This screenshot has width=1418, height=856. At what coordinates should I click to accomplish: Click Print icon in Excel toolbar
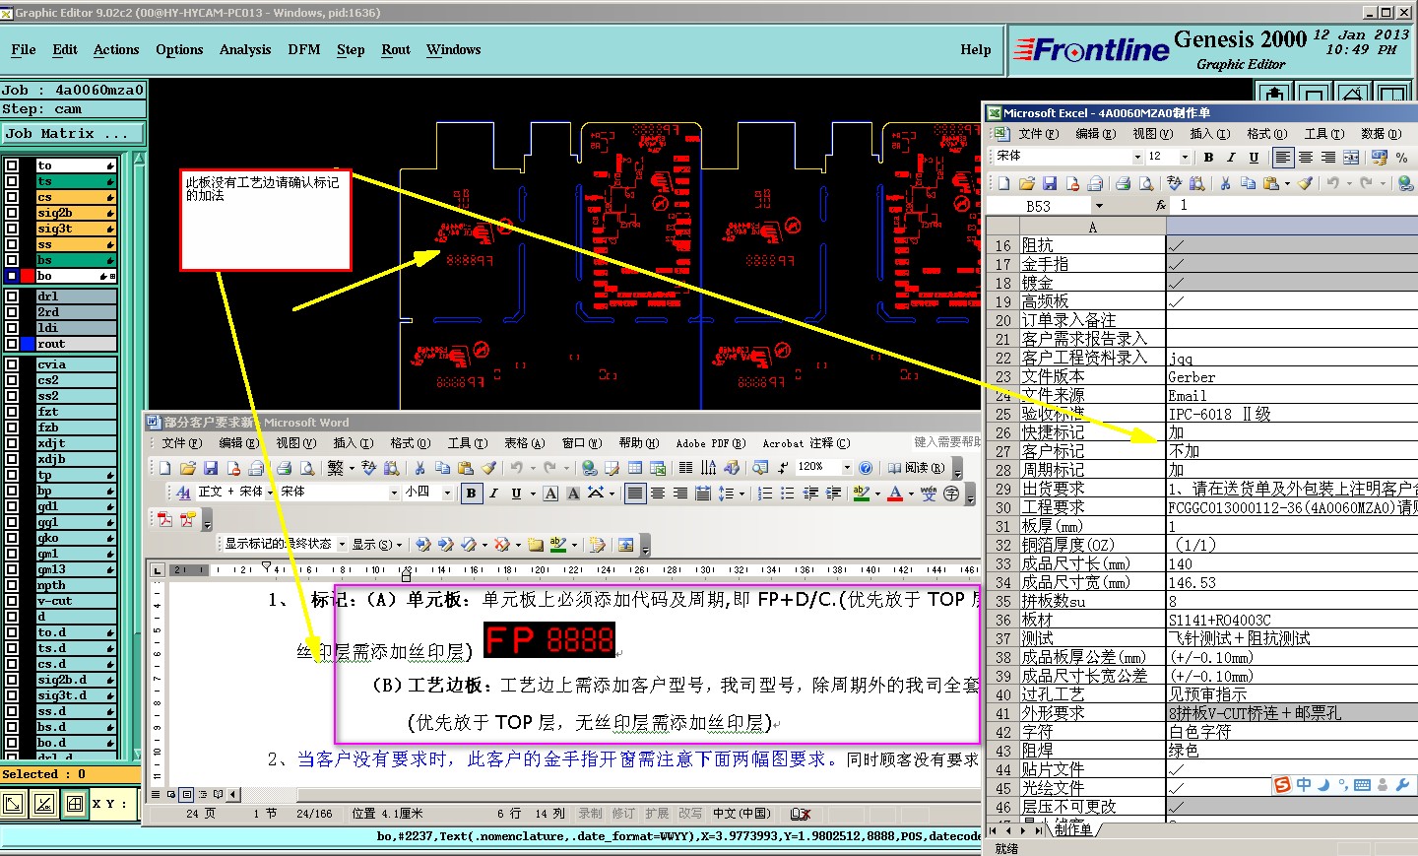tap(1123, 183)
